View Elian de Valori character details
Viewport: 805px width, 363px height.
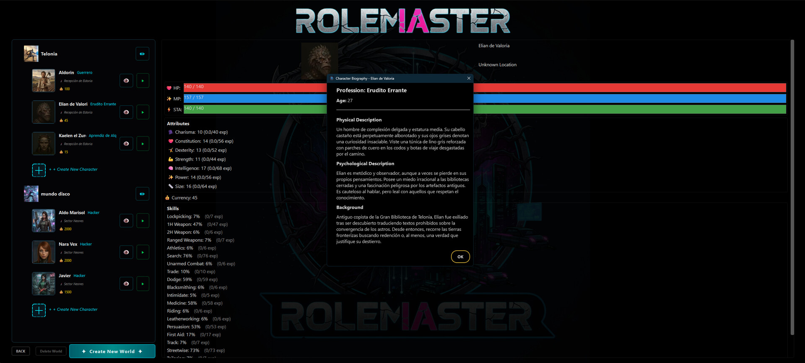click(x=126, y=112)
